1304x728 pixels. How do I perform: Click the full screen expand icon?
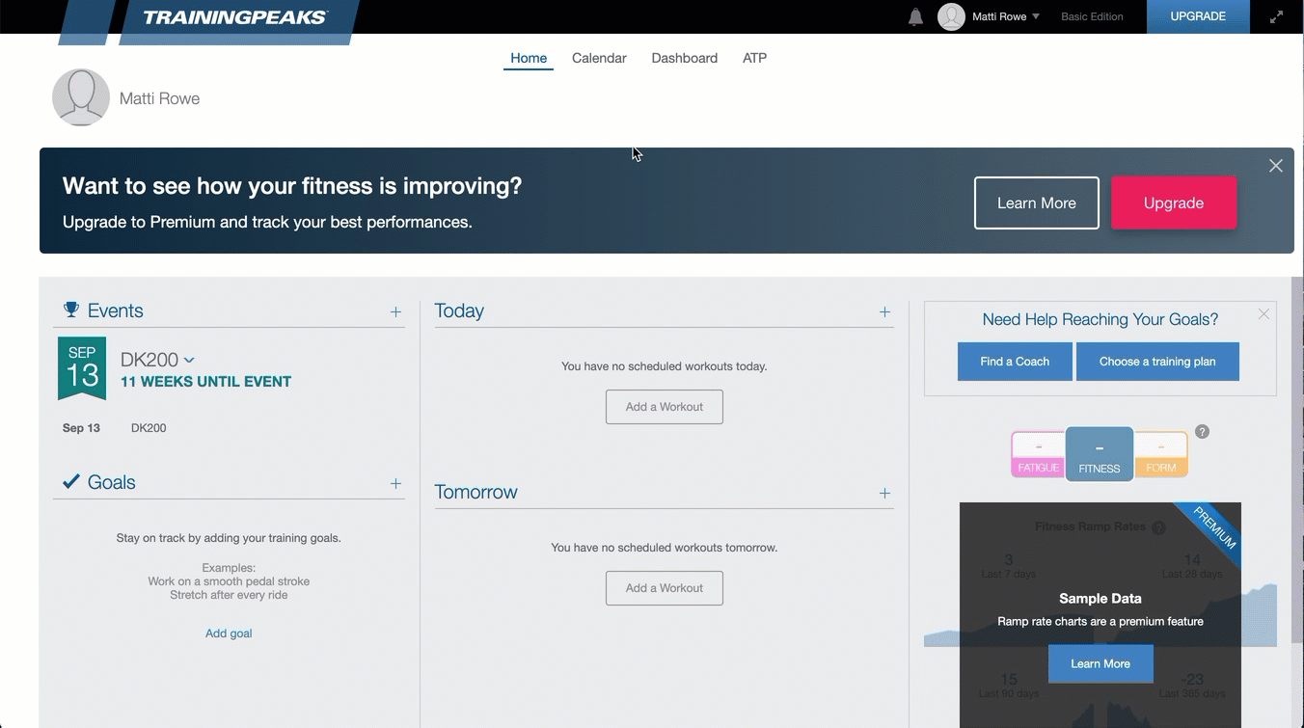[x=1276, y=16]
